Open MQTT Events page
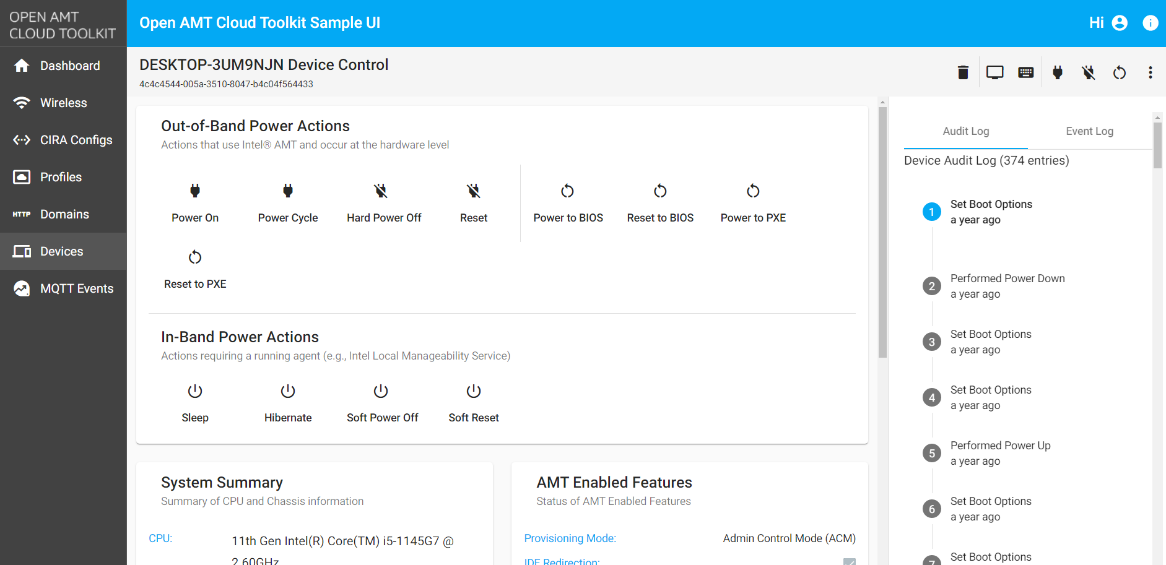The height and width of the screenshot is (565, 1166). [63, 288]
